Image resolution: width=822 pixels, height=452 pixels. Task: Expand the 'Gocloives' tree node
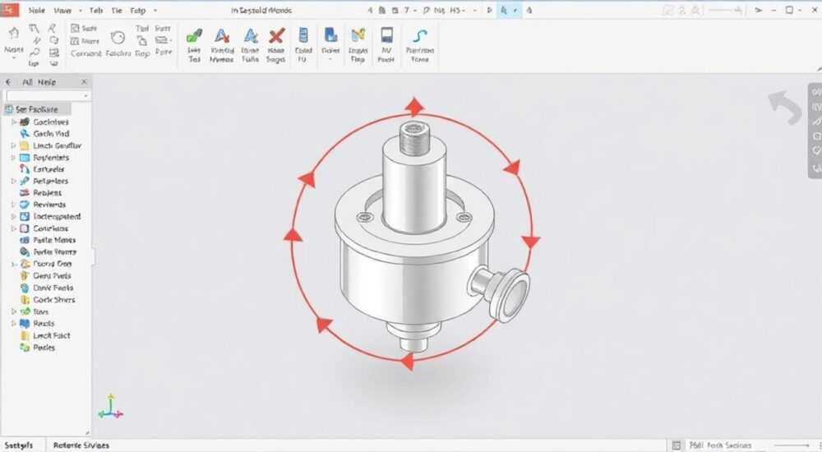pyautogui.click(x=14, y=122)
